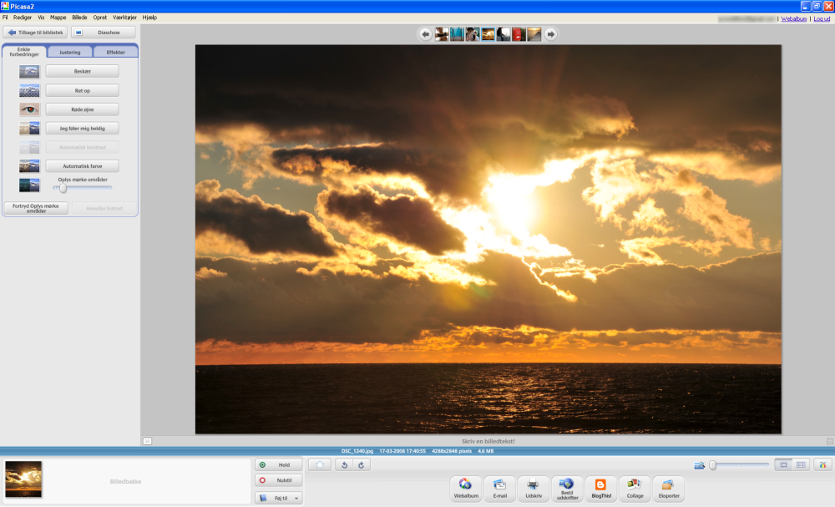Viewport: 835px width, 507px height.
Task: Toggle caption visibility icon below photo
Action: point(147,441)
